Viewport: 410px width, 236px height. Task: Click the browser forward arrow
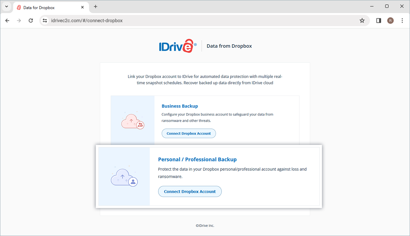(19, 21)
